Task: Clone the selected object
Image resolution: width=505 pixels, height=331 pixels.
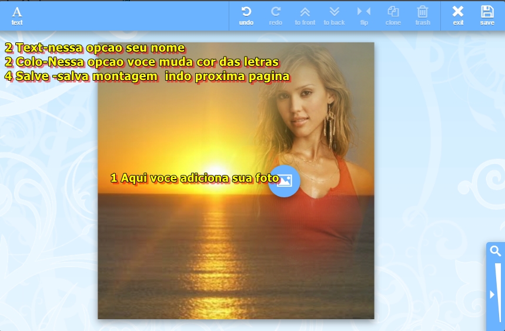Action: tap(393, 15)
